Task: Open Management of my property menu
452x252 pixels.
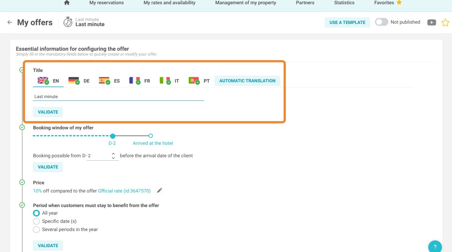Action: (246, 3)
